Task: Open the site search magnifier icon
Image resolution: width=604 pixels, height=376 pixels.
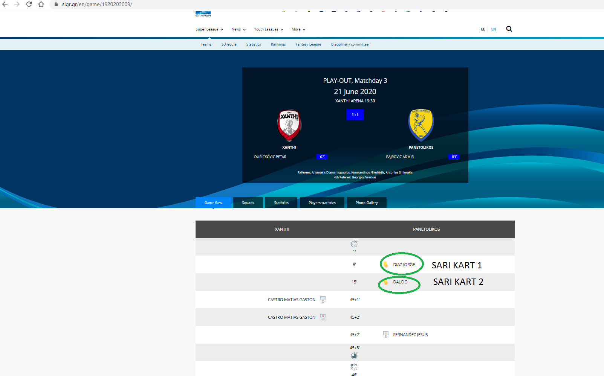Action: pos(509,29)
